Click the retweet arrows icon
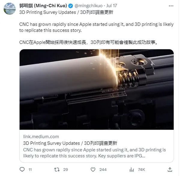The width and height of the screenshot is (180, 176). coord(57,169)
